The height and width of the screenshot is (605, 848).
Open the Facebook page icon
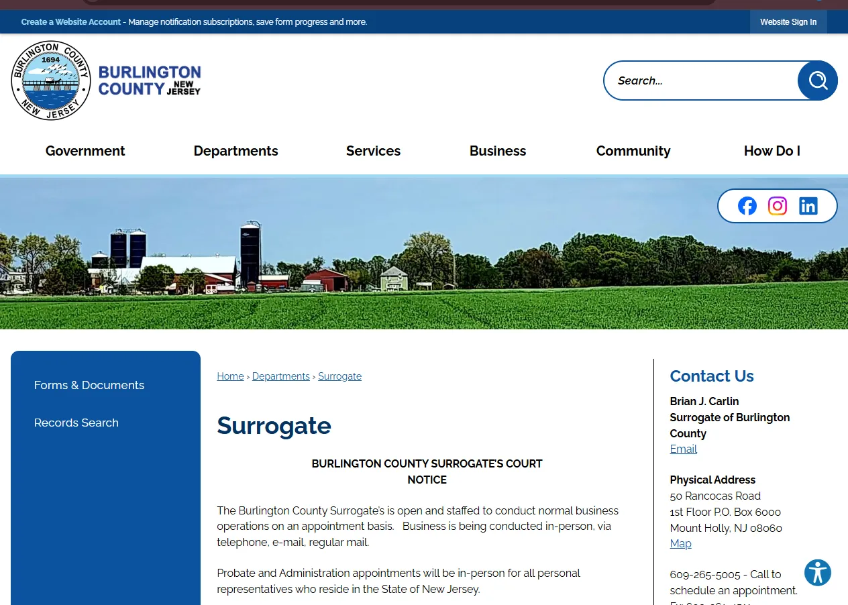pyautogui.click(x=747, y=206)
